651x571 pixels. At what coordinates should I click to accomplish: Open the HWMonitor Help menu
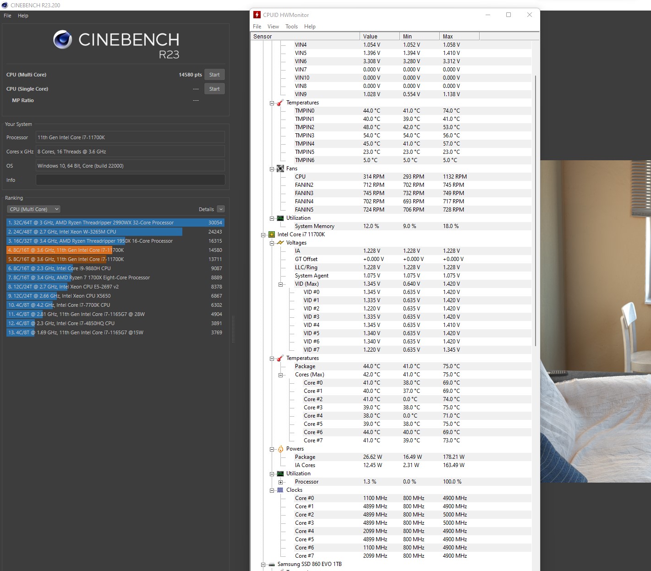click(x=310, y=27)
